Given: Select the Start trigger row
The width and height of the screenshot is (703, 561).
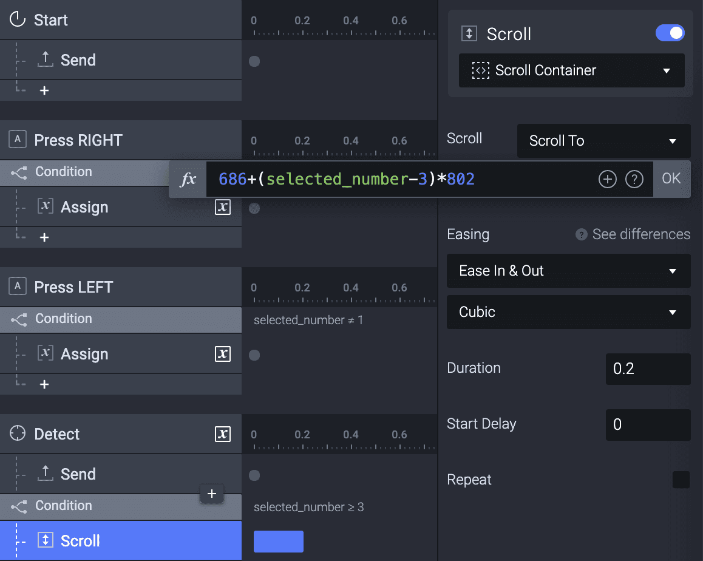Looking at the screenshot, I should pyautogui.click(x=121, y=19).
